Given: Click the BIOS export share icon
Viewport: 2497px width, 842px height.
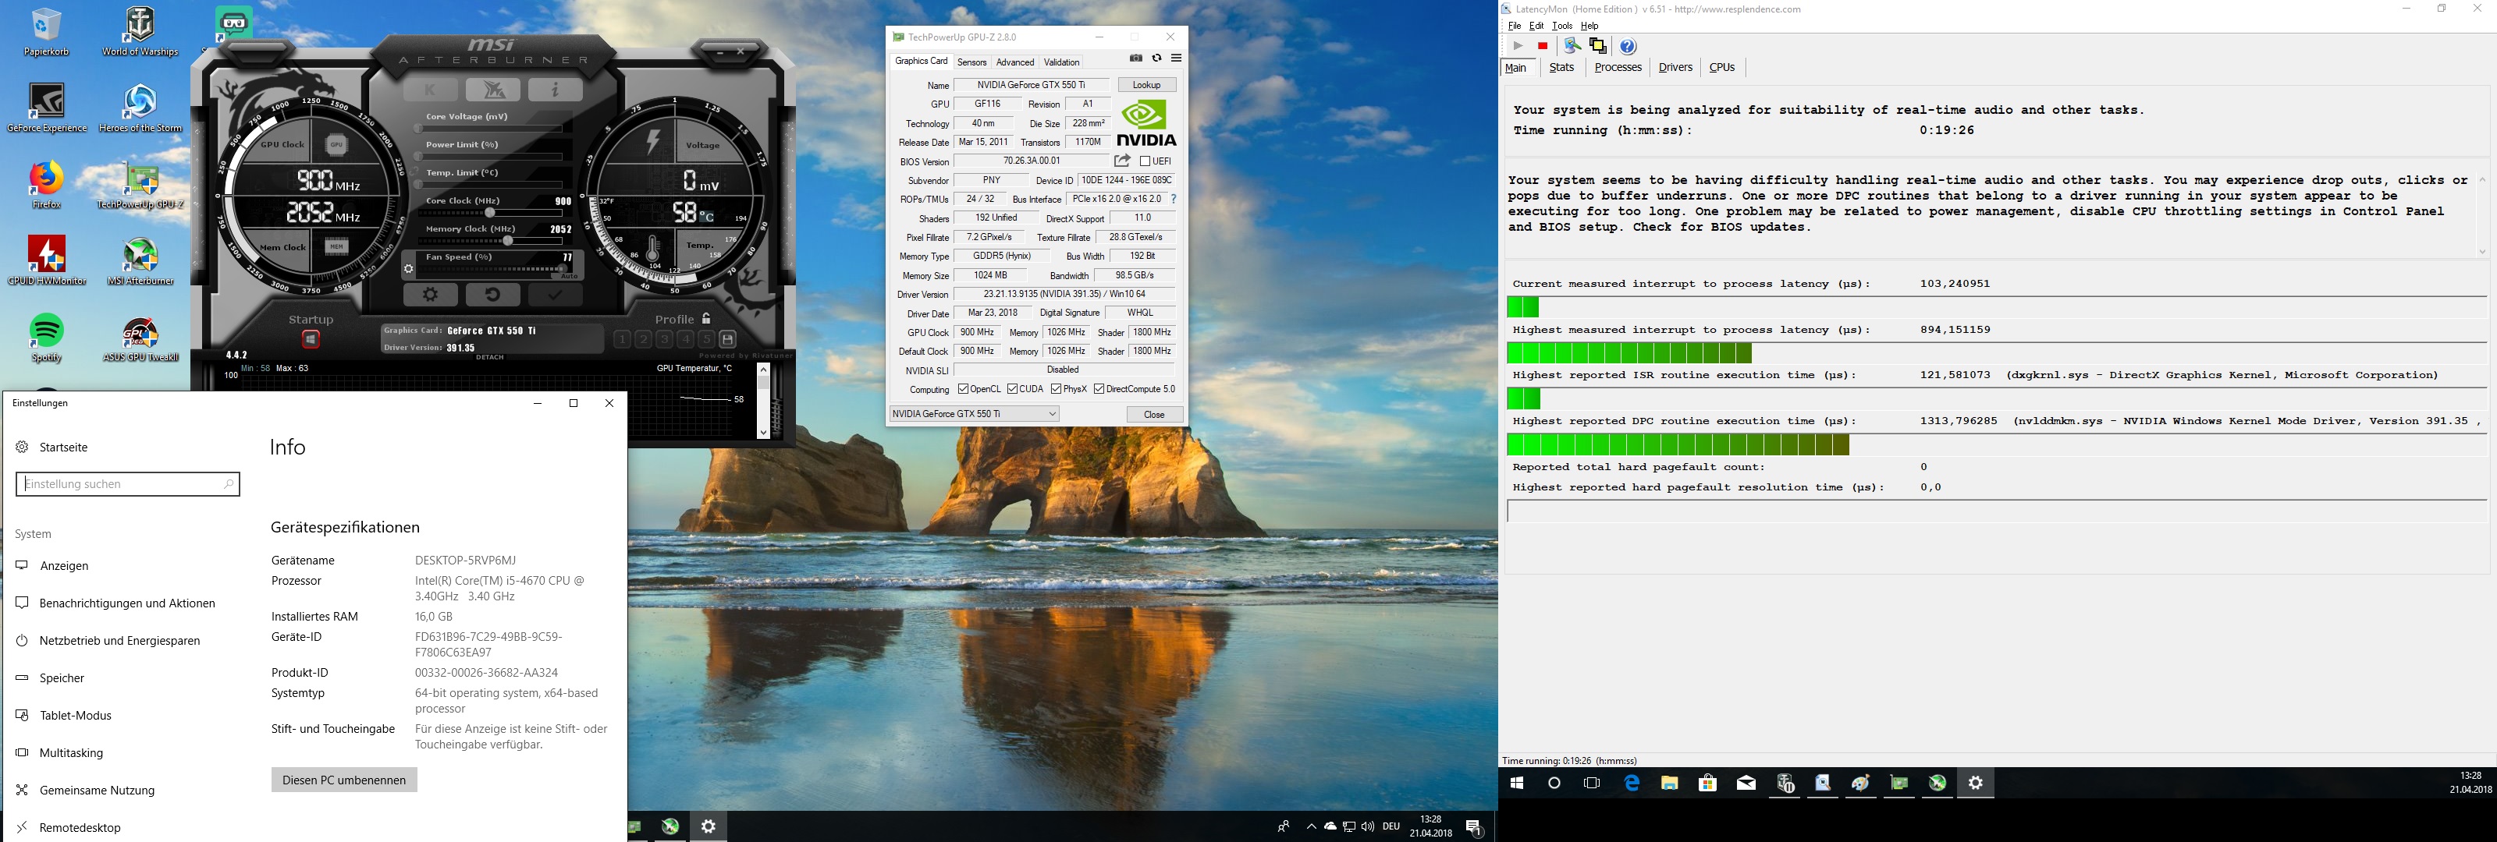Looking at the screenshot, I should coord(1123,161).
